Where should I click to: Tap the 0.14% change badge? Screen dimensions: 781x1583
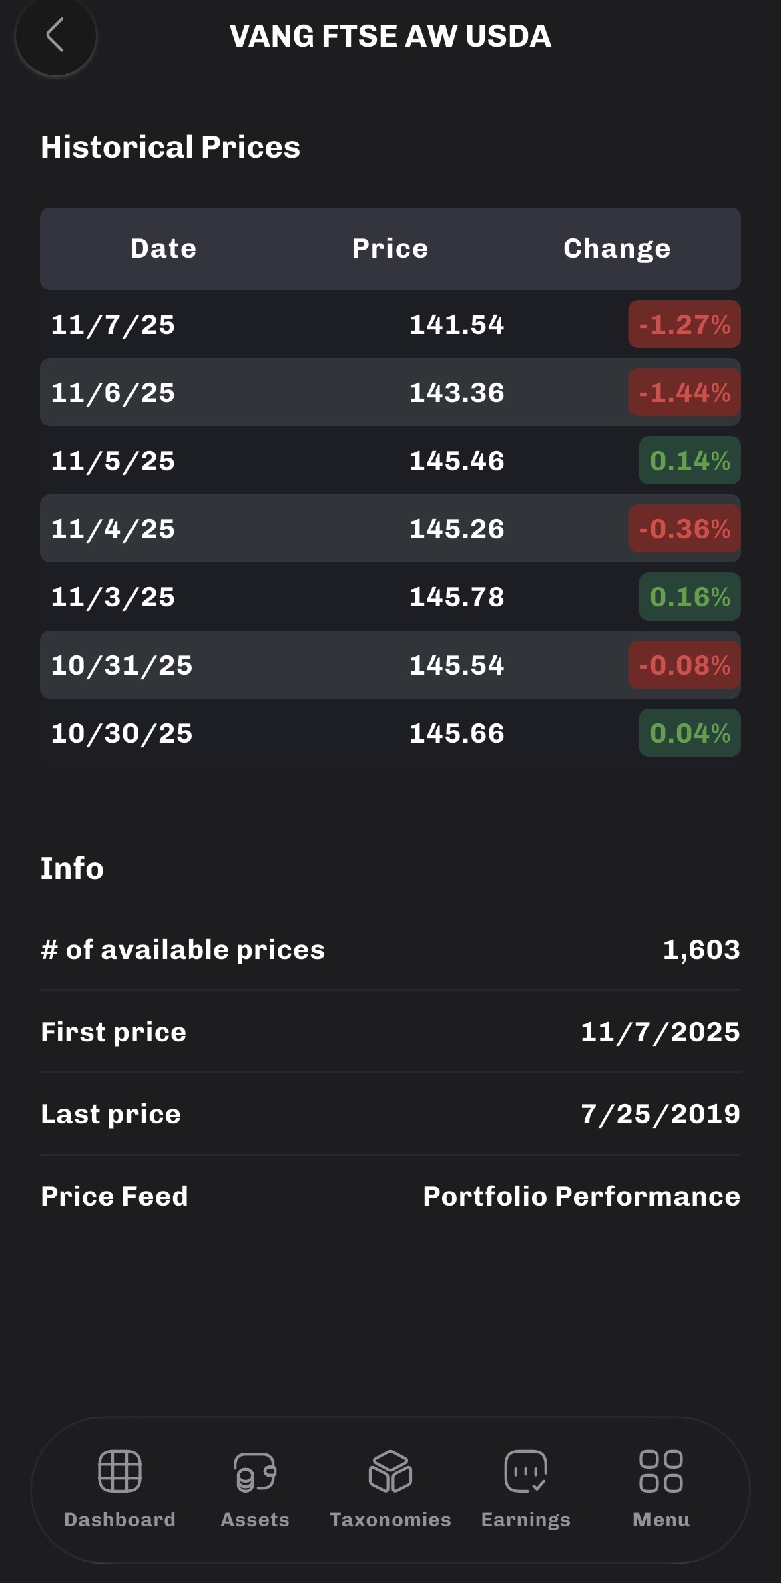690,461
